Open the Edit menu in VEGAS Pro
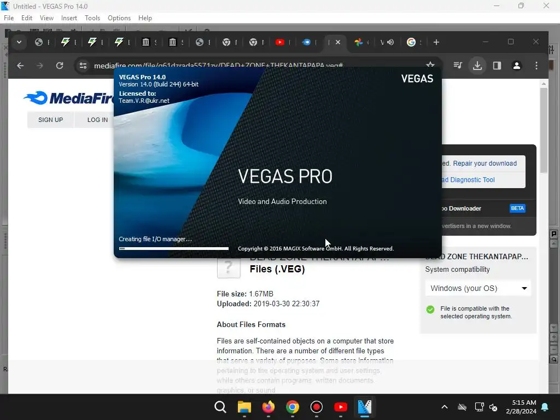 point(26,18)
